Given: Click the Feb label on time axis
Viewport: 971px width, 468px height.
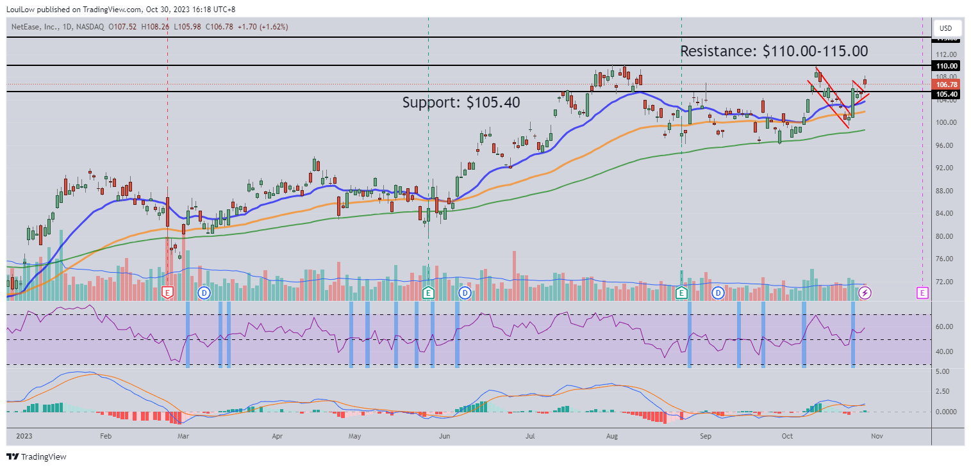Looking at the screenshot, I should (106, 436).
